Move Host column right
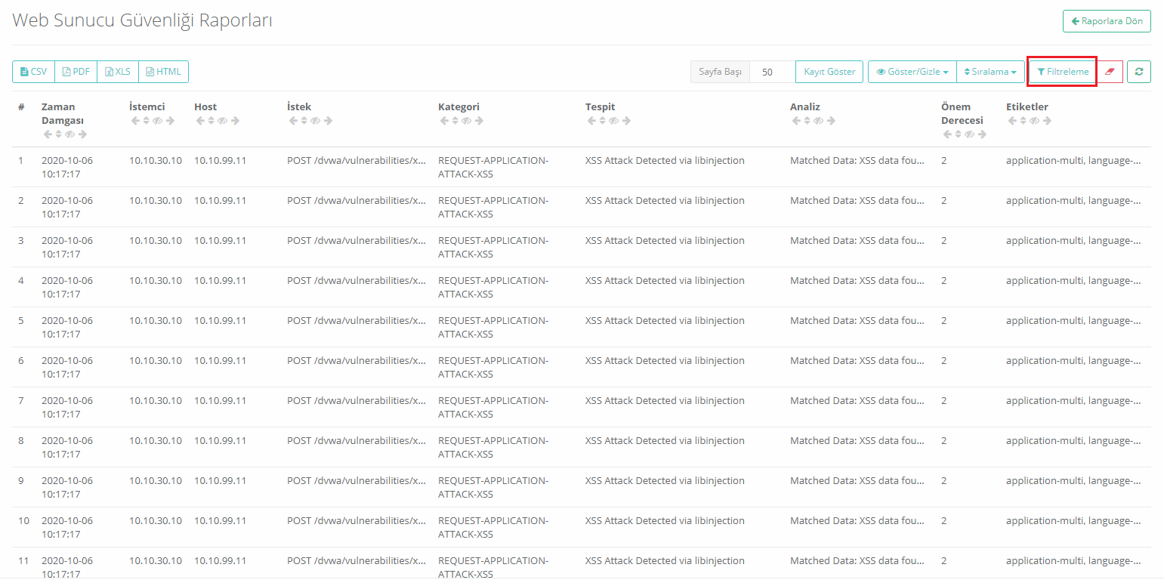Image resolution: width=1167 pixels, height=586 pixels. pyautogui.click(x=235, y=121)
